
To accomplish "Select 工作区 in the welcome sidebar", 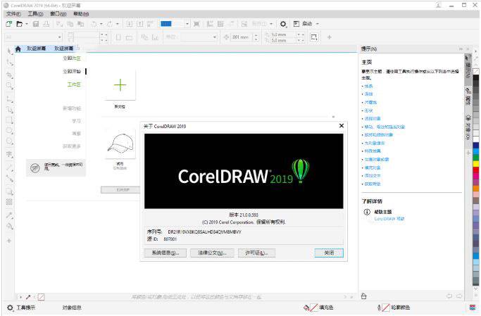I will [x=74, y=84].
